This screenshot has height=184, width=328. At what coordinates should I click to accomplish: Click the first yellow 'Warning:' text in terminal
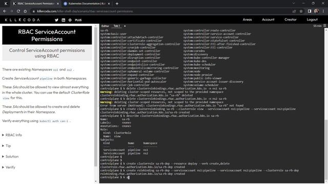[x=106, y=92]
